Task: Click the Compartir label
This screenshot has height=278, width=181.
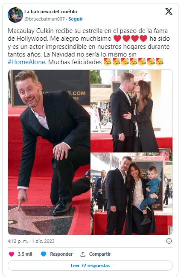Action: 100,254
